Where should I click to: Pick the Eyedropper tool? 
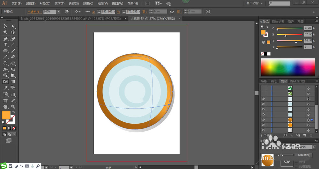(5, 88)
